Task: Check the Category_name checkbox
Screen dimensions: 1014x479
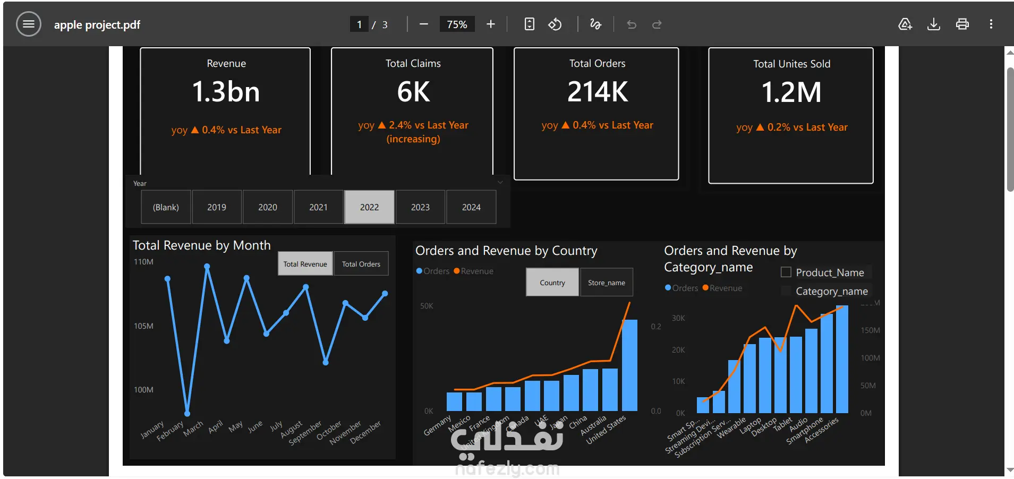Action: pos(786,291)
